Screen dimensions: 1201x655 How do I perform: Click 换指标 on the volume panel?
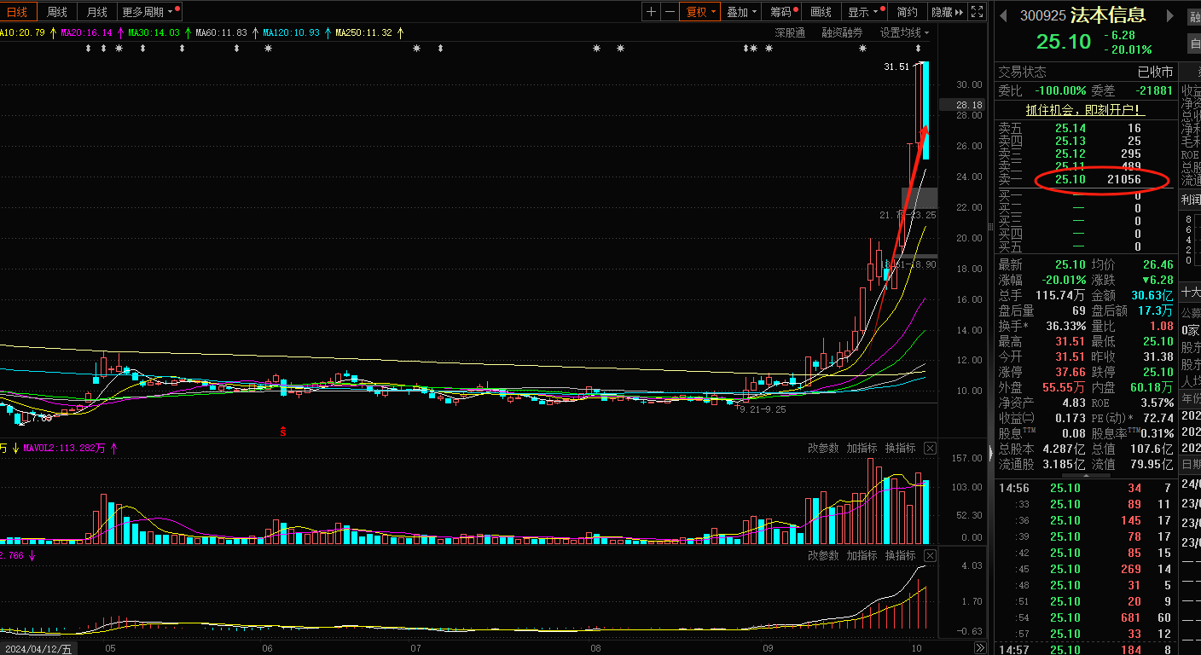(900, 448)
